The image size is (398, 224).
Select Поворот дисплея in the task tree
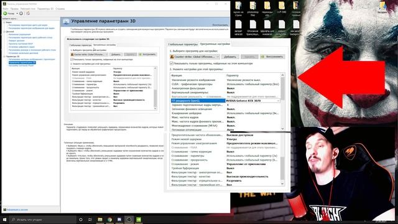pyautogui.click(x=17, y=40)
